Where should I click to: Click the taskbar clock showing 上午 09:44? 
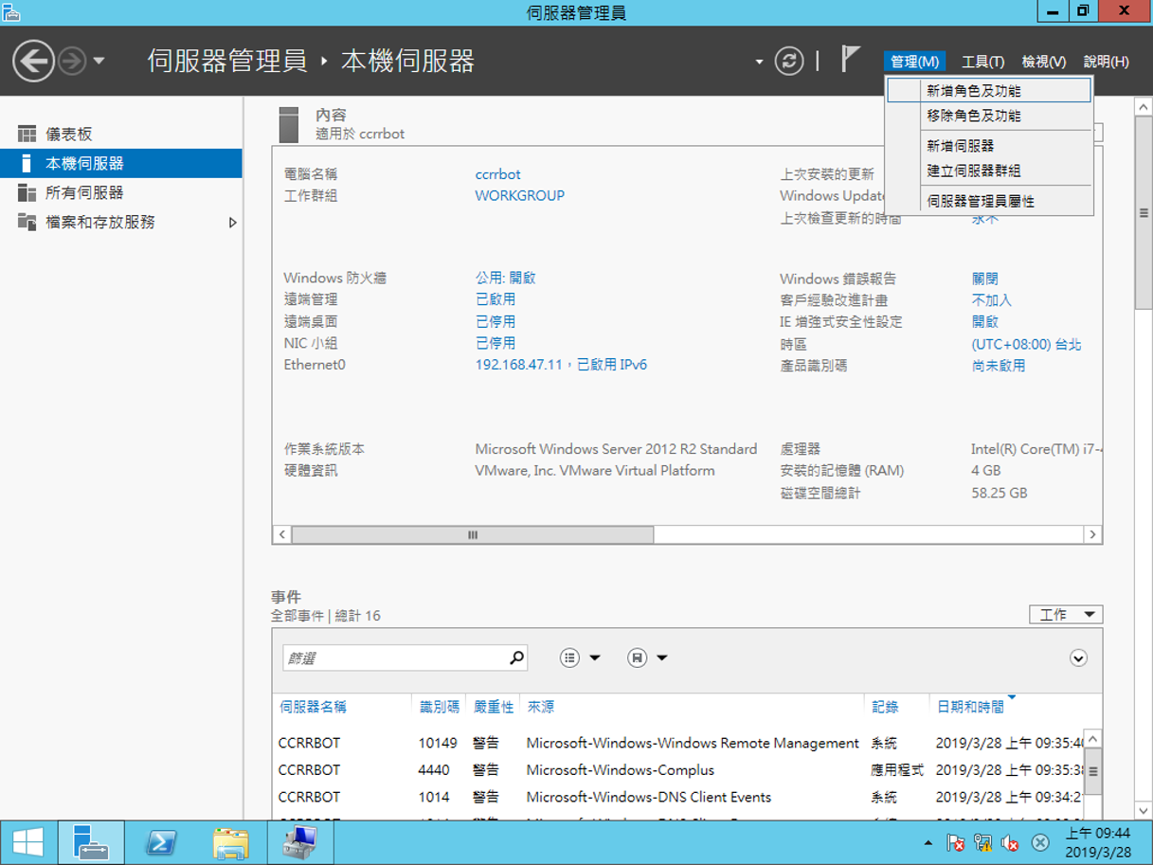point(1097,841)
